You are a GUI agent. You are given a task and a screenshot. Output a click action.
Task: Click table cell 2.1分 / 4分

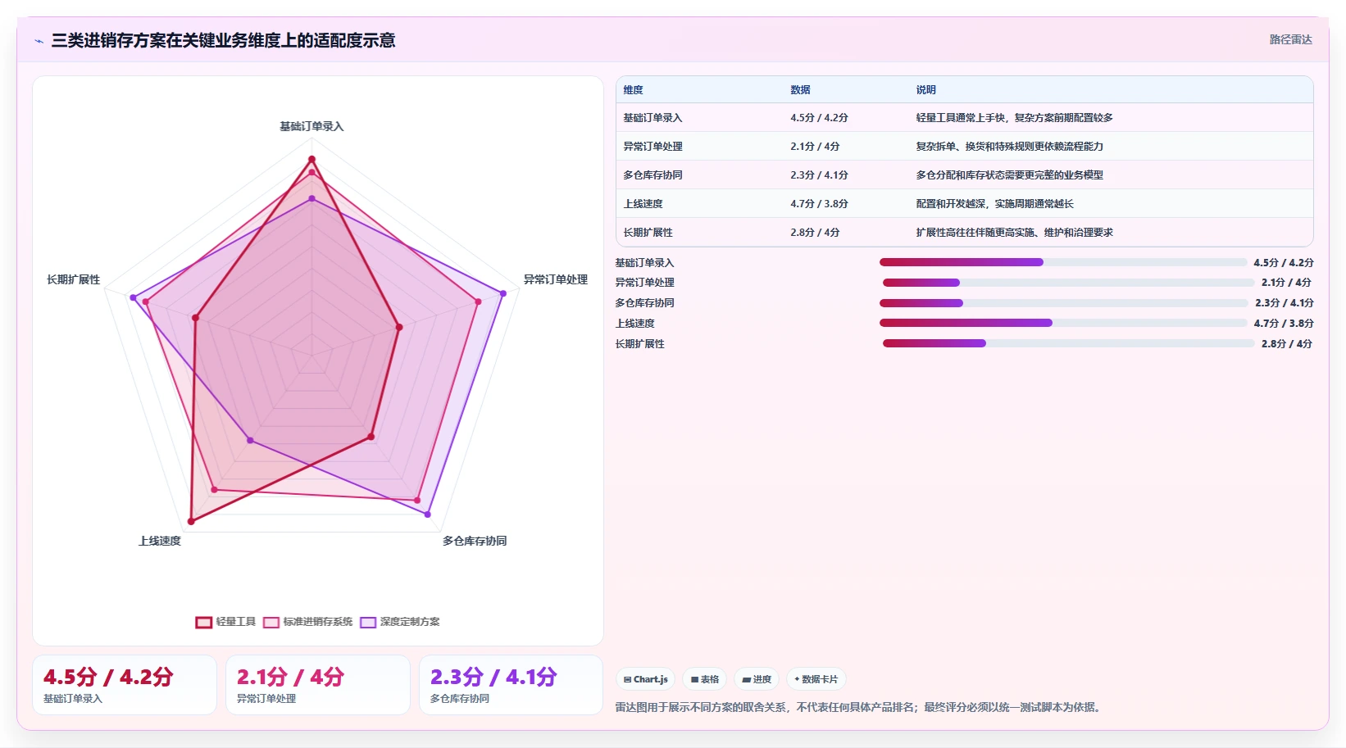coord(815,147)
